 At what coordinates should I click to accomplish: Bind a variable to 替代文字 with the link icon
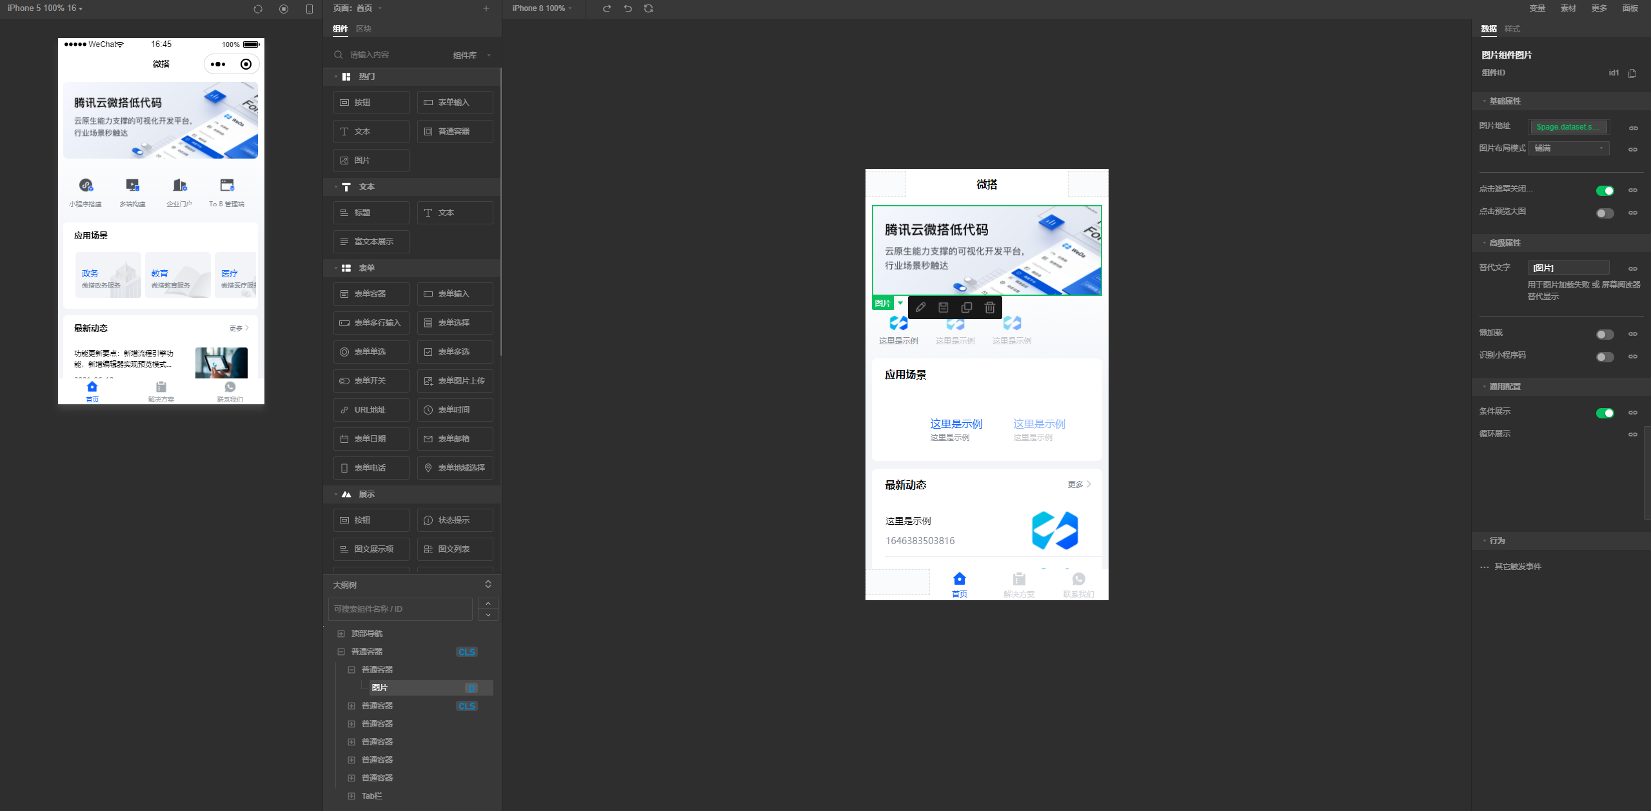[x=1633, y=268]
